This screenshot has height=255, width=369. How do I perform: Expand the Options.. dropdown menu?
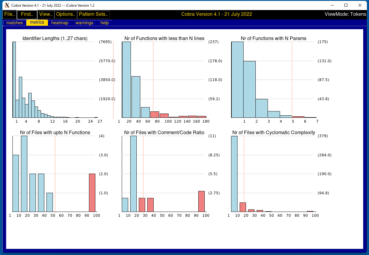pos(66,14)
